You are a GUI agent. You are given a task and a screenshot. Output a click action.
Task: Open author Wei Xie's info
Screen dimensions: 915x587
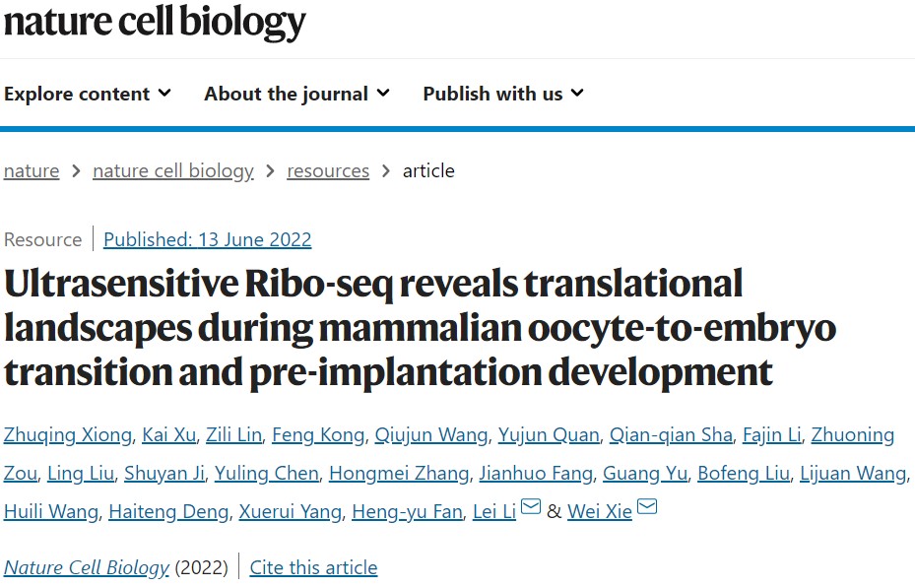[600, 511]
